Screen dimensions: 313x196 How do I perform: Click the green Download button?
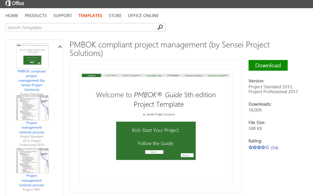pyautogui.click(x=268, y=65)
